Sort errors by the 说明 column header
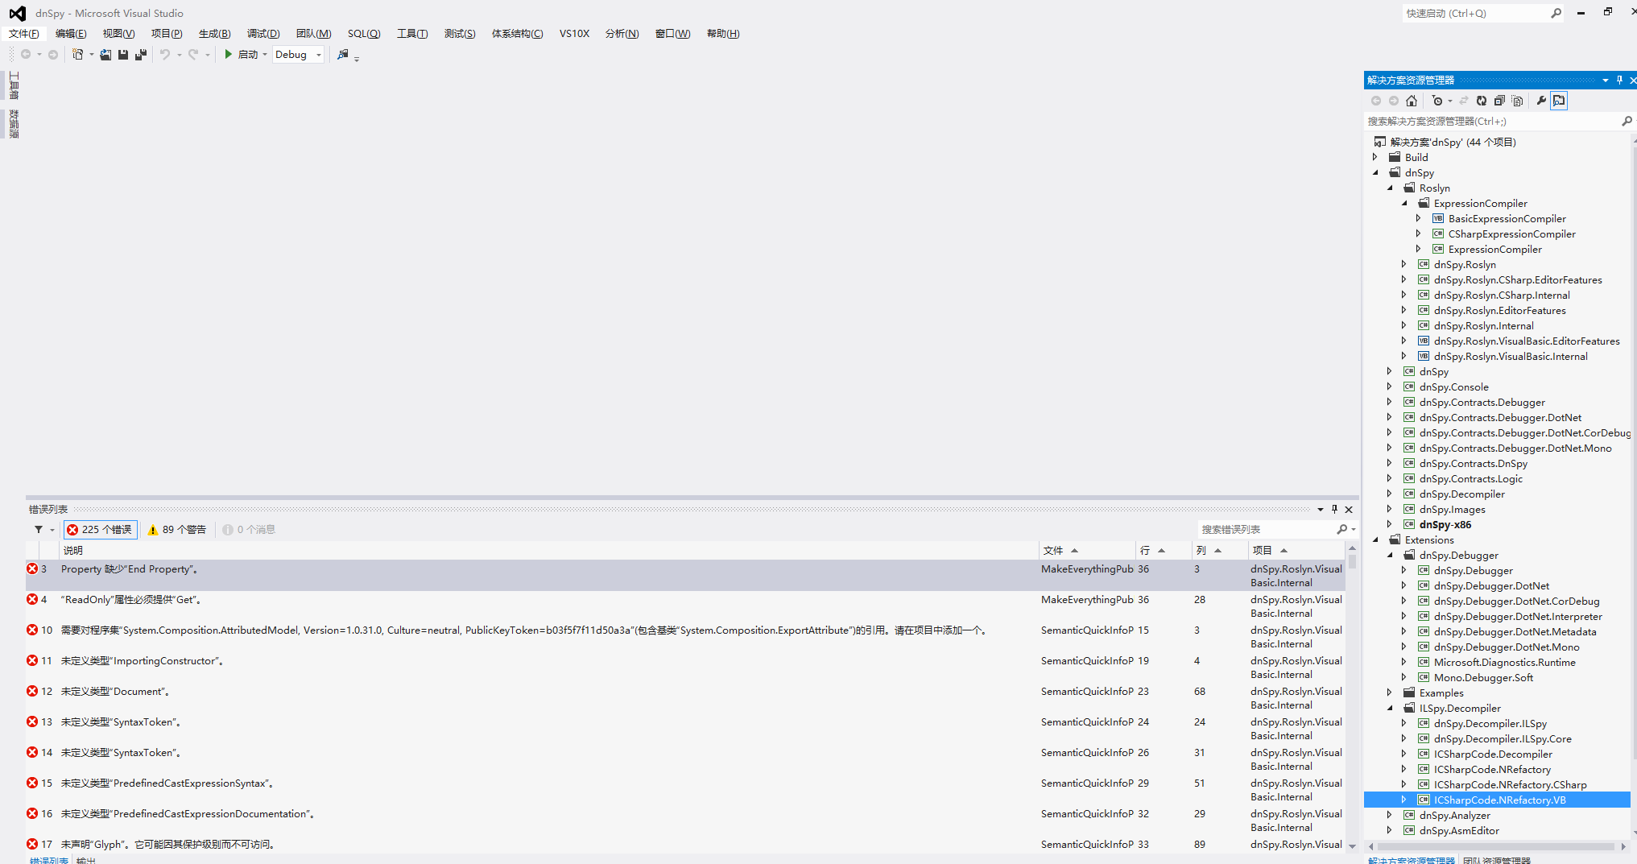Screen dimensions: 1637x864 pyautogui.click(x=549, y=550)
